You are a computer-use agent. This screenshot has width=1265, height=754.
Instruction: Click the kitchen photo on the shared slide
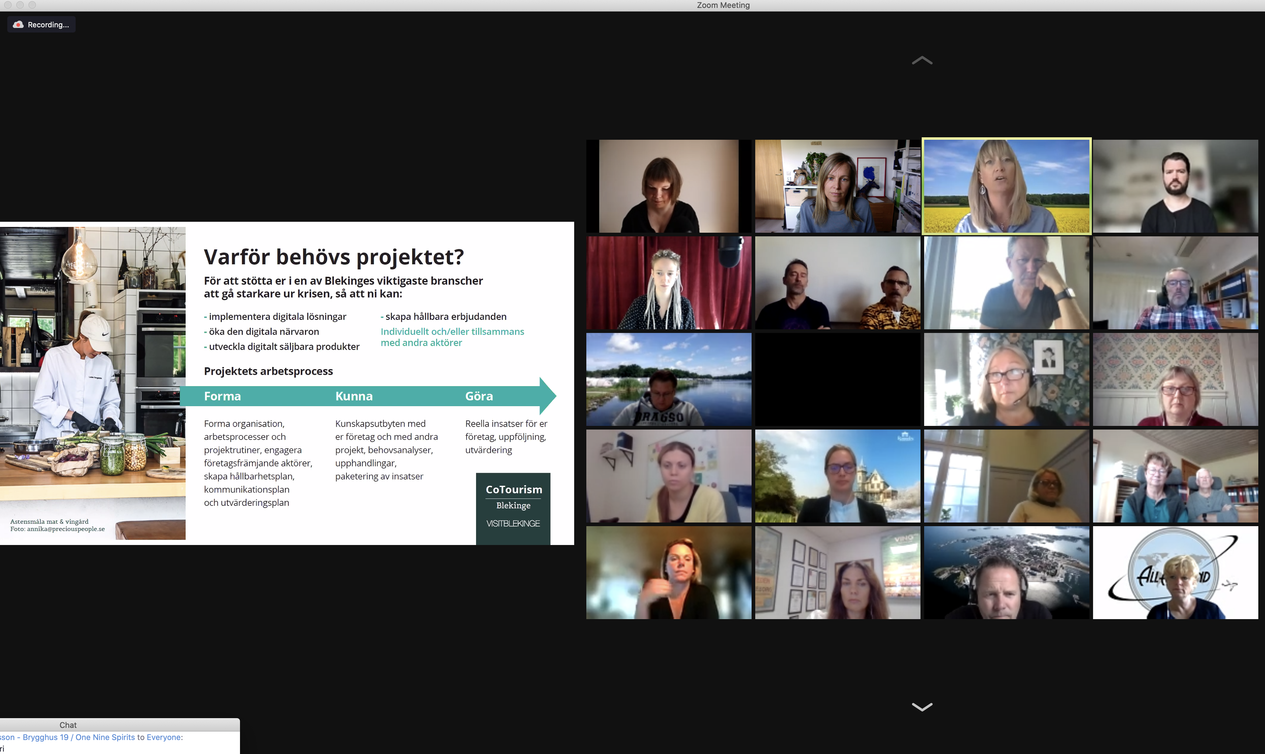pos(92,382)
